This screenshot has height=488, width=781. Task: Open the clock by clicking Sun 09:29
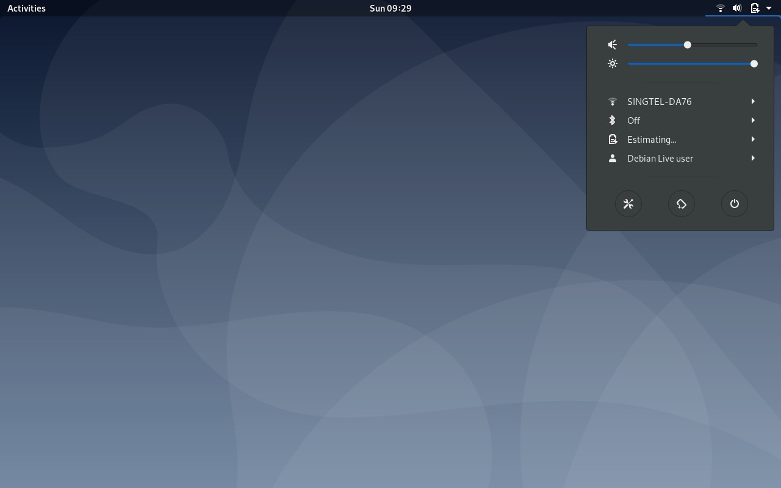click(390, 8)
